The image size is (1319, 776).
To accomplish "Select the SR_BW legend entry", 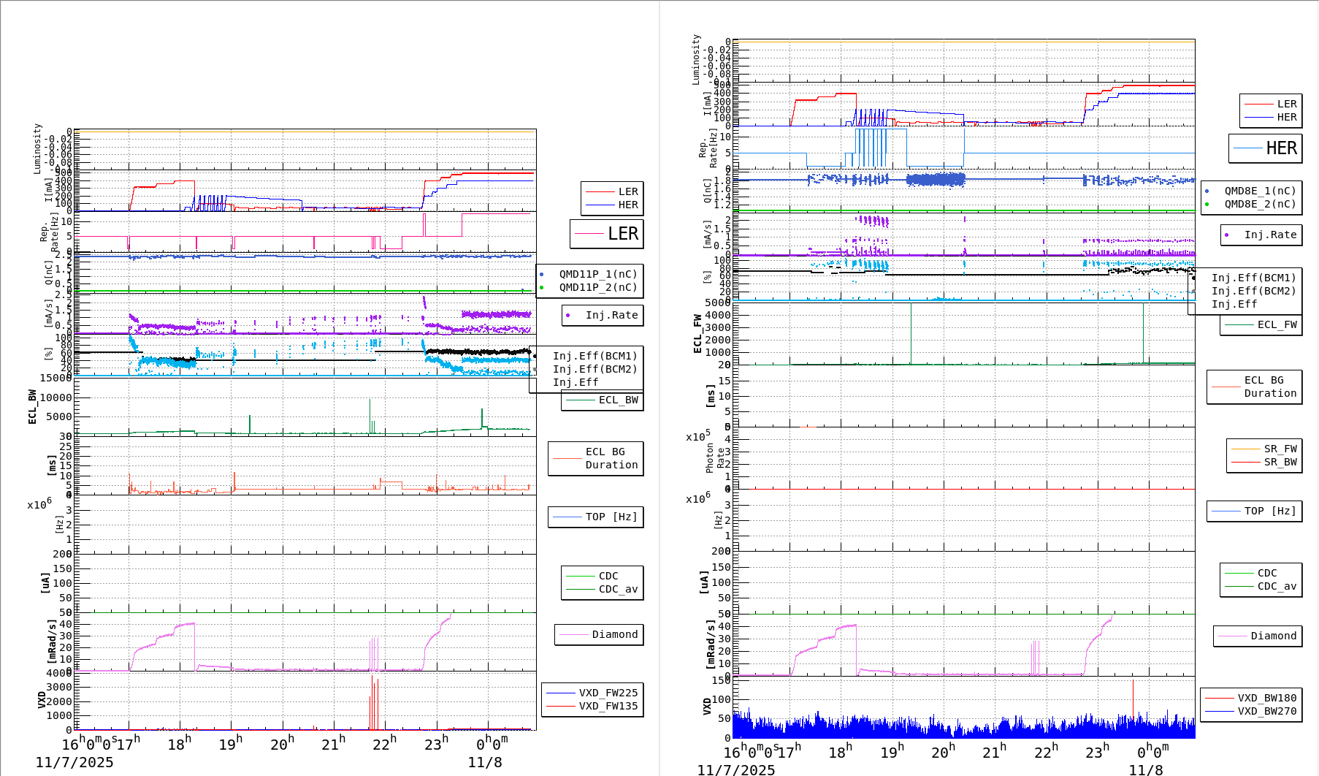I will point(1280,462).
